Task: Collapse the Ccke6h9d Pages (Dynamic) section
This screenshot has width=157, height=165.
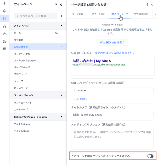Action: click(x=61, y=117)
